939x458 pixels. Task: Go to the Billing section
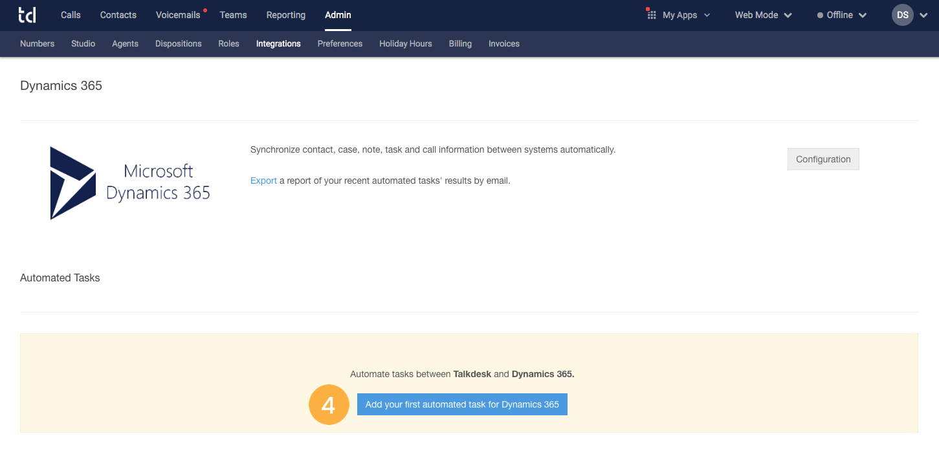point(460,43)
